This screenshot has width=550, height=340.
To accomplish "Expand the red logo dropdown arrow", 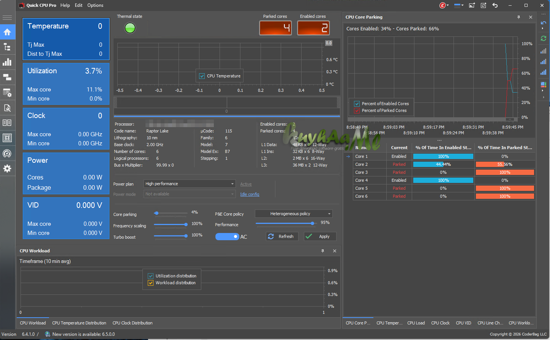I will (x=448, y=5).
